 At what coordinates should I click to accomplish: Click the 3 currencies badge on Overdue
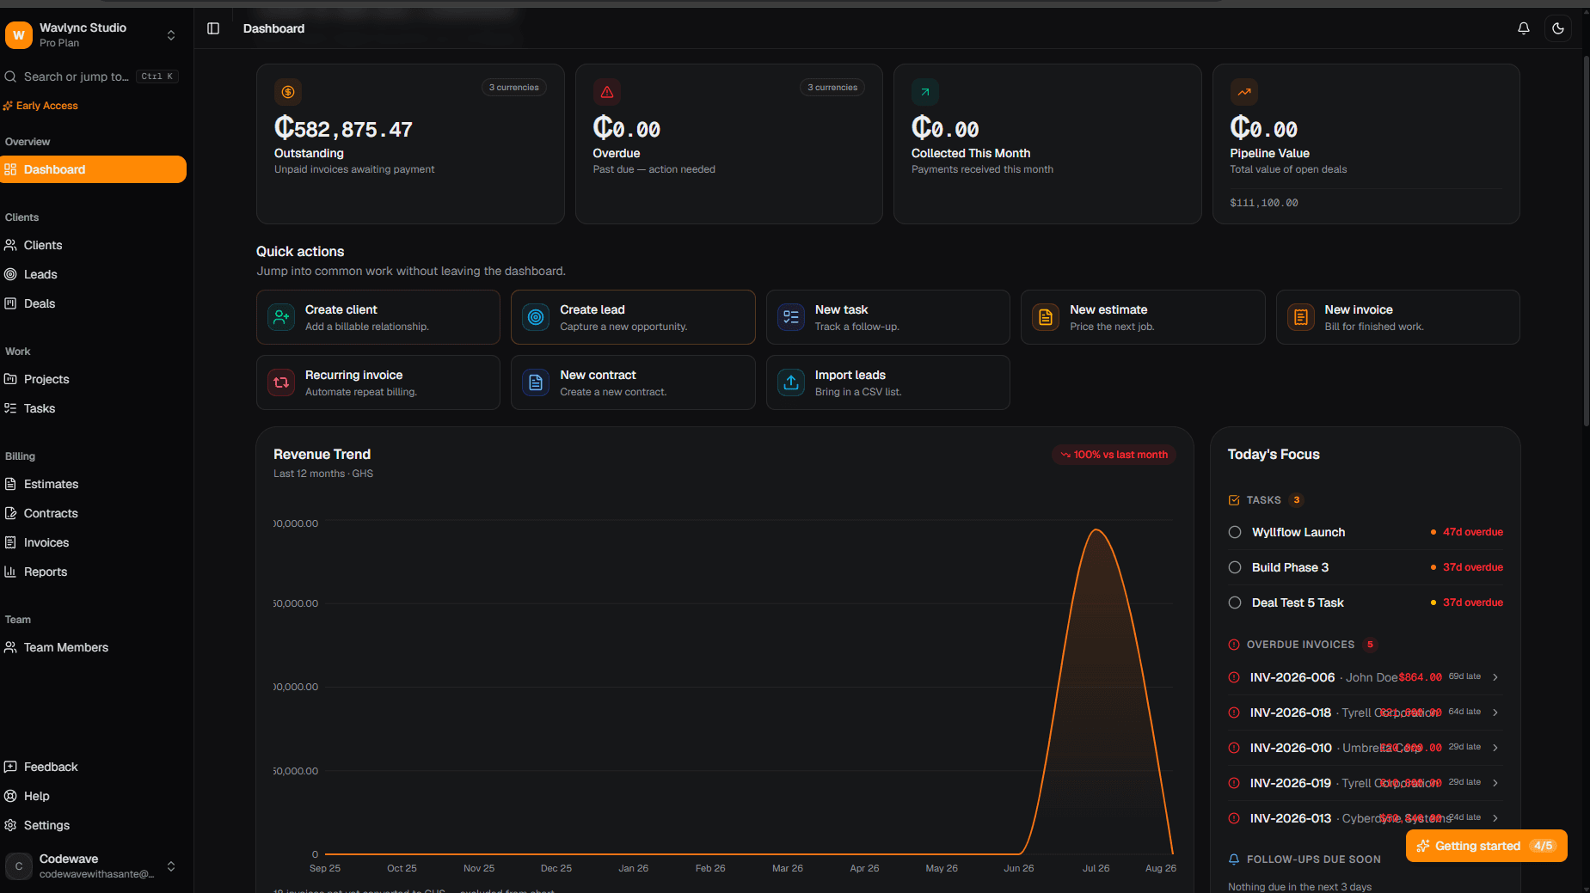pos(832,88)
